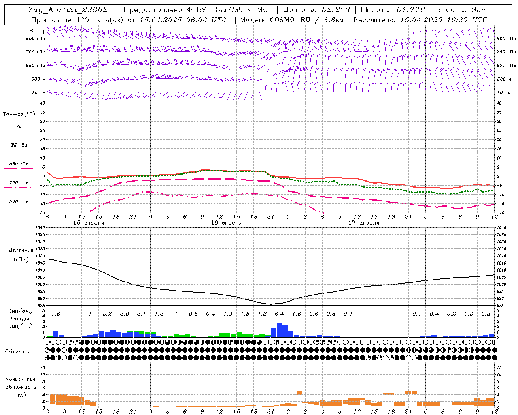Click the 500 гПа legend in temperature panel
Viewport: 518px width, 415px height.
tap(19, 201)
